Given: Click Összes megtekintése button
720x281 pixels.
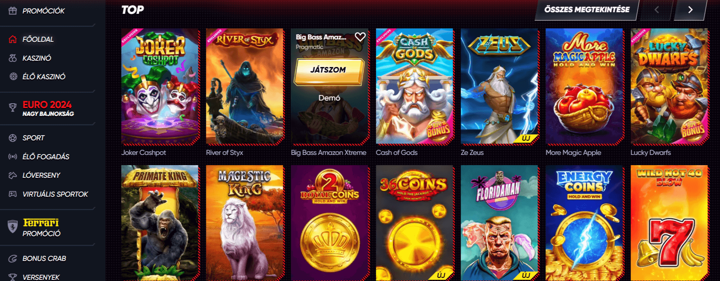Looking at the screenshot, I should tap(587, 10).
